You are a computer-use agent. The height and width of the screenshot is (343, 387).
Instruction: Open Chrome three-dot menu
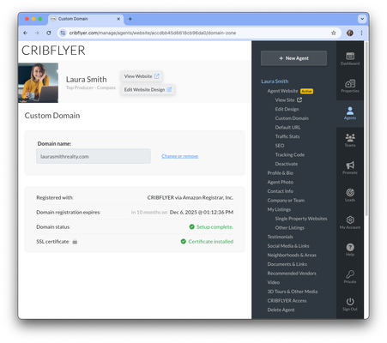pos(361,33)
